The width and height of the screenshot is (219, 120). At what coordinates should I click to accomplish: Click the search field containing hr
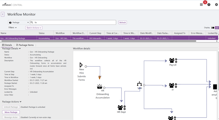(x=73, y=22)
